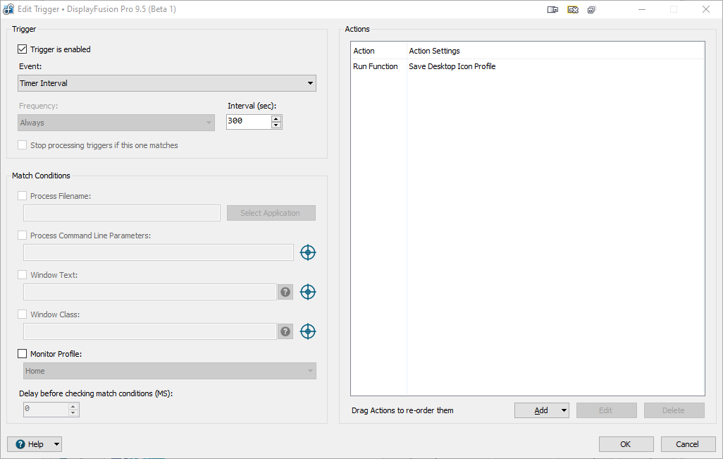Image resolution: width=723 pixels, height=459 pixels.
Task: Click the DisplayFusion app icon in title bar
Action: [x=9, y=9]
